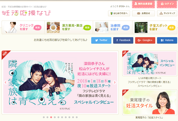178x121 pixels.
Task: Select the fourth carousel pagination dot
Action: click(55, 117)
